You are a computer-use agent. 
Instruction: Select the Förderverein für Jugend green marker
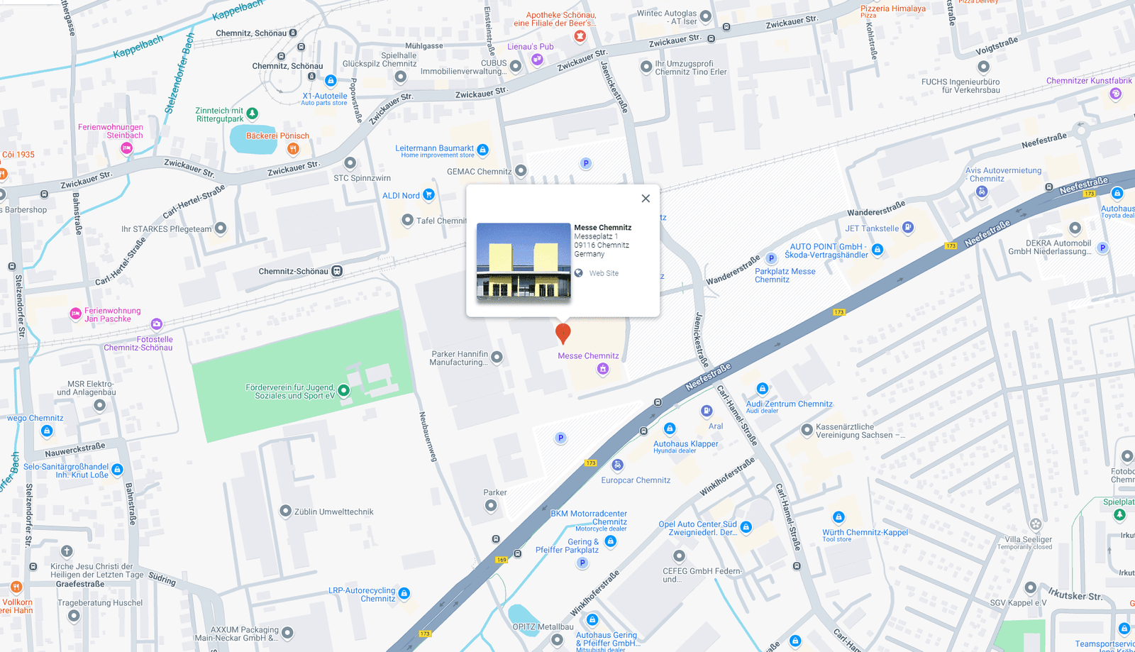[x=344, y=390]
